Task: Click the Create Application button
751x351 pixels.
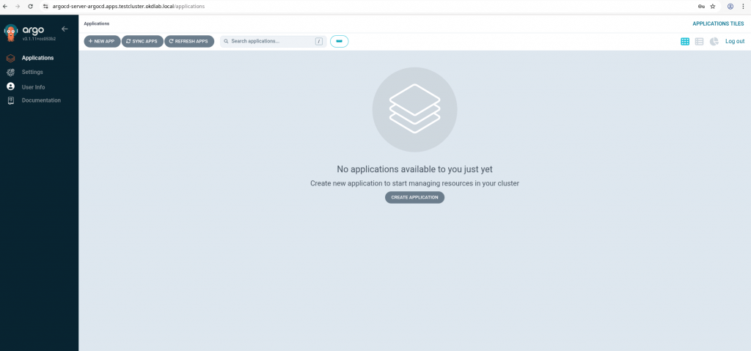Action: click(414, 197)
